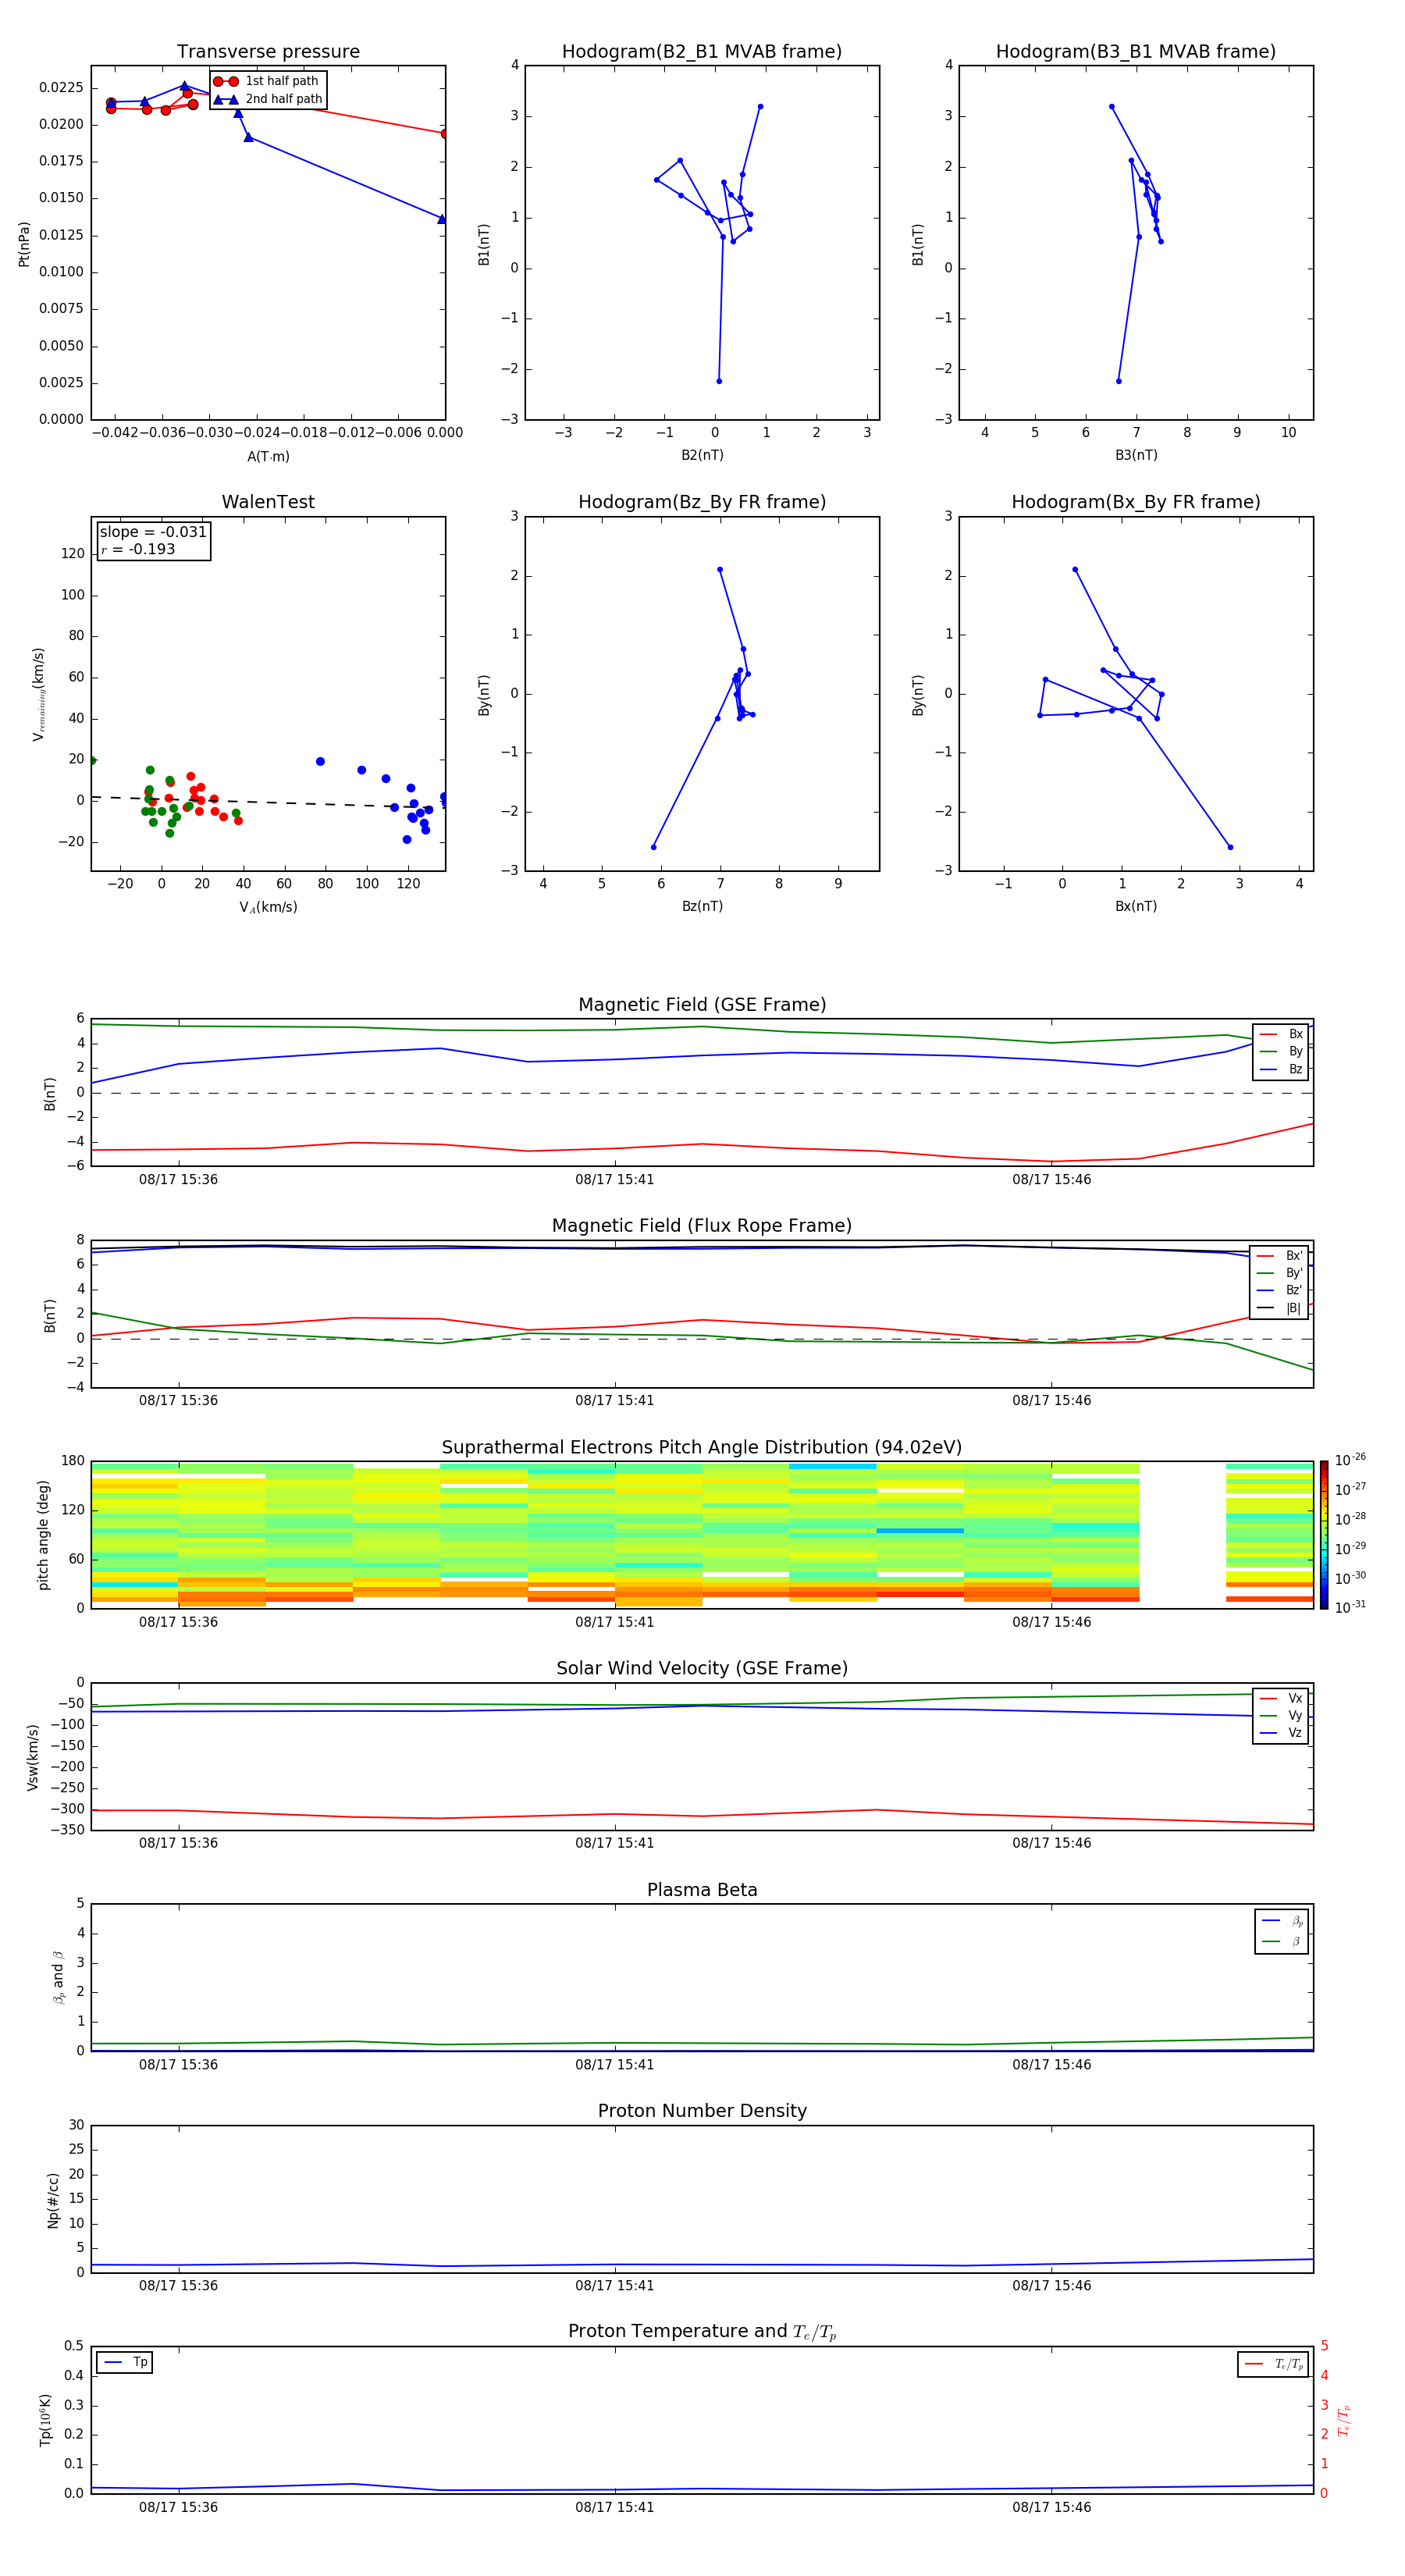Click the 'Plasma Beta' panel title
Viewport: 1405px width, 2576px height.
point(702,1891)
